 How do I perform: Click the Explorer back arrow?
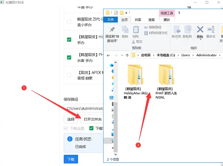[x=108, y=55]
